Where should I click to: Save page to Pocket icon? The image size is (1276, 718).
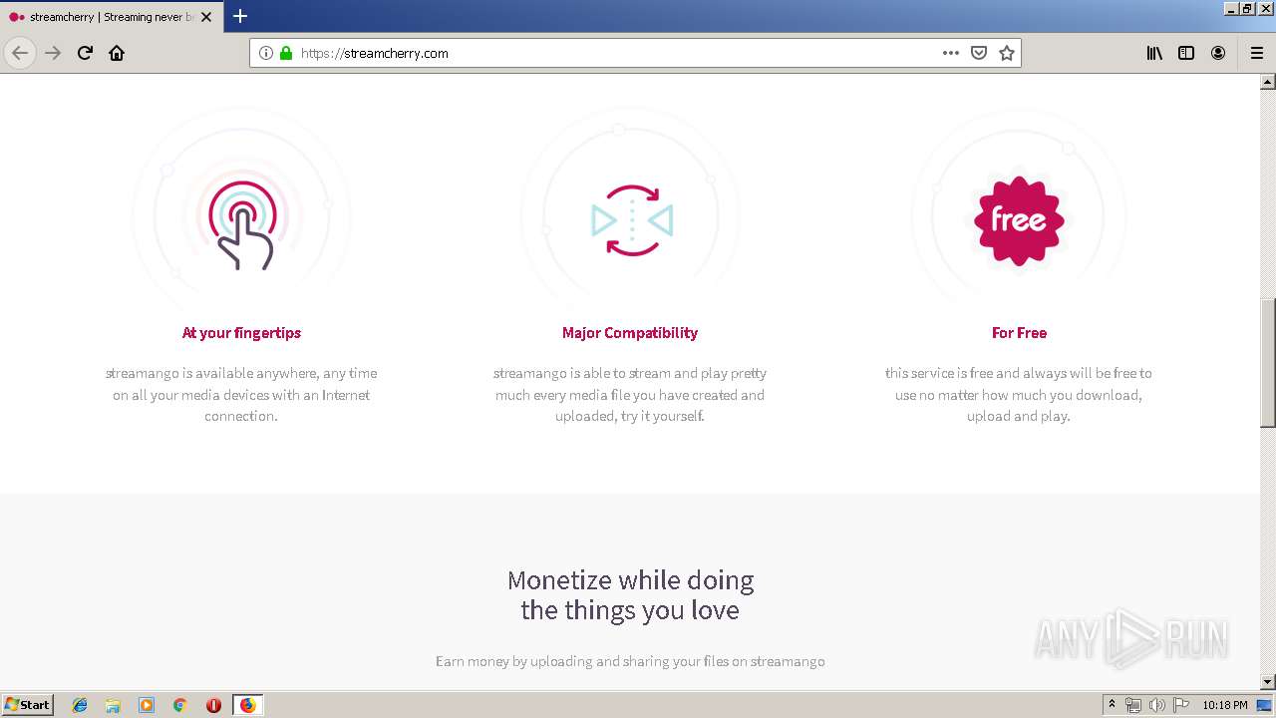[979, 53]
